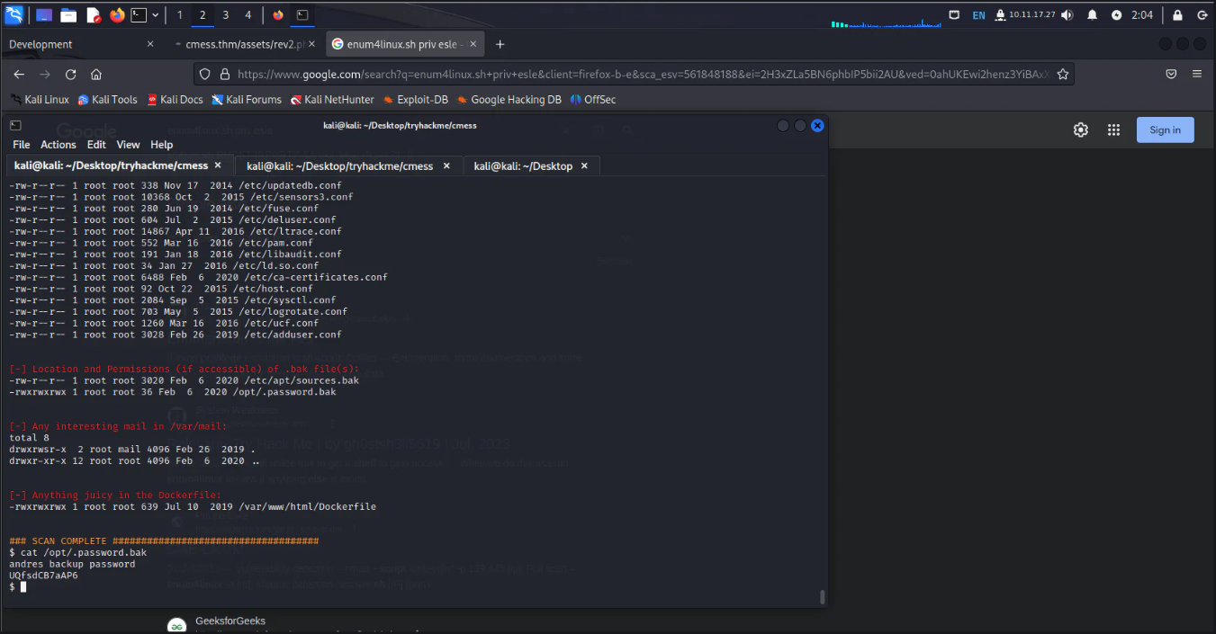
Task: Open the terminal Actions menu
Action: (58, 145)
